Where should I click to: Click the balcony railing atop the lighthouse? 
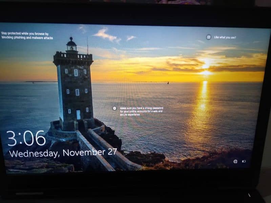[x=73, y=55]
